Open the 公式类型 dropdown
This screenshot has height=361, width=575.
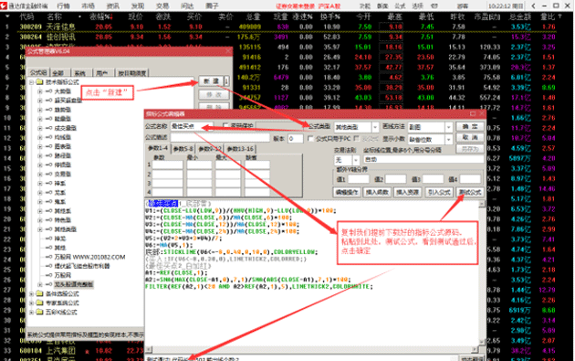coord(375,127)
